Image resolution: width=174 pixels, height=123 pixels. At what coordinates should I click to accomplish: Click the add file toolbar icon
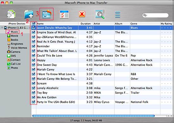click(11, 14)
